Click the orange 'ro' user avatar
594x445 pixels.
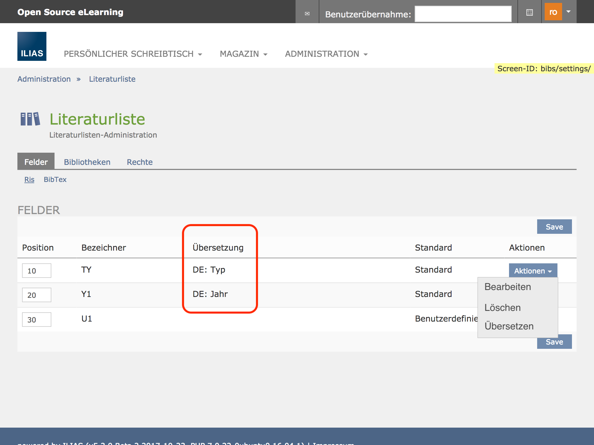(553, 12)
